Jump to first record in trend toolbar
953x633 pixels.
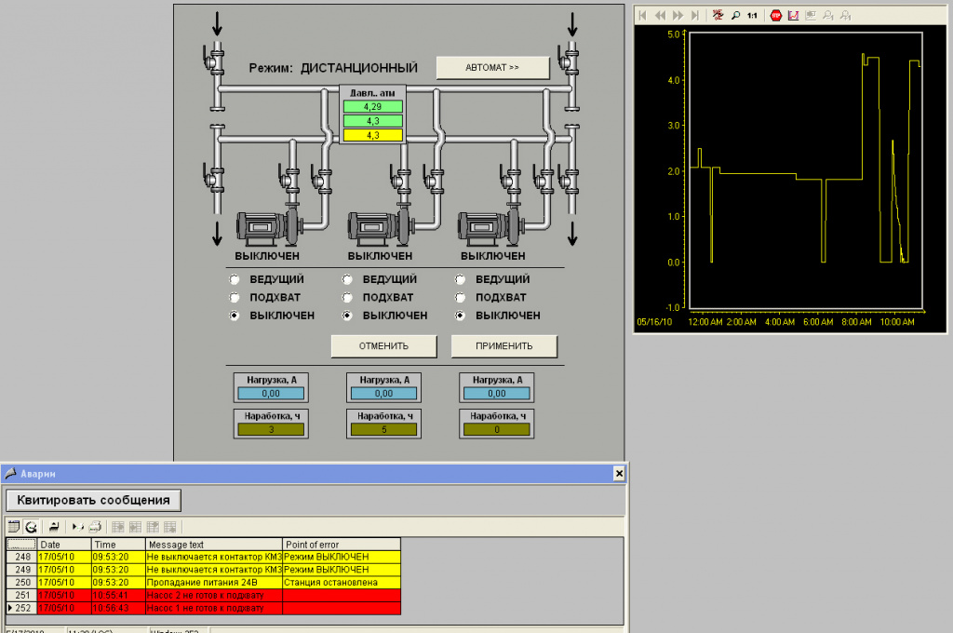[642, 16]
